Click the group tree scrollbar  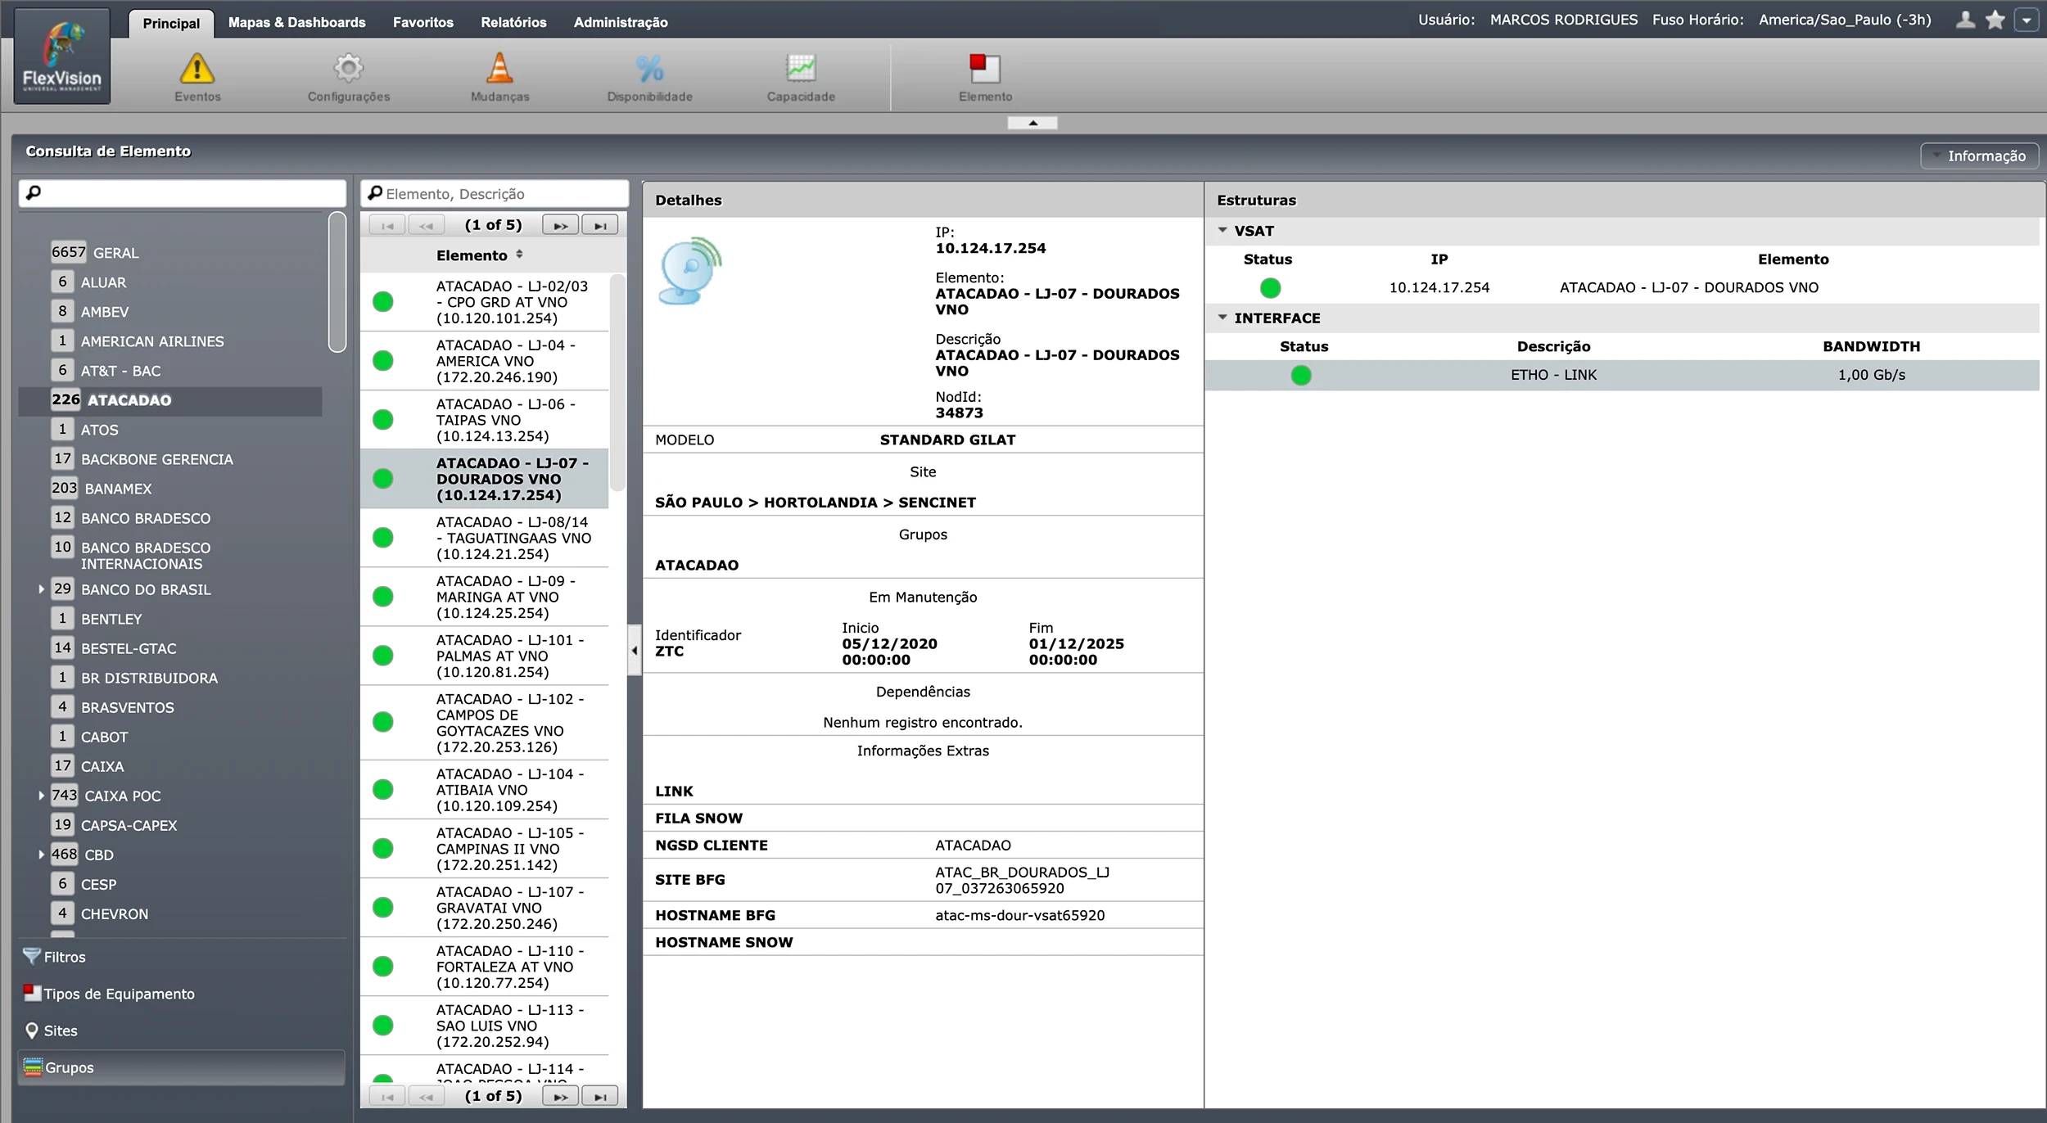pyautogui.click(x=337, y=282)
